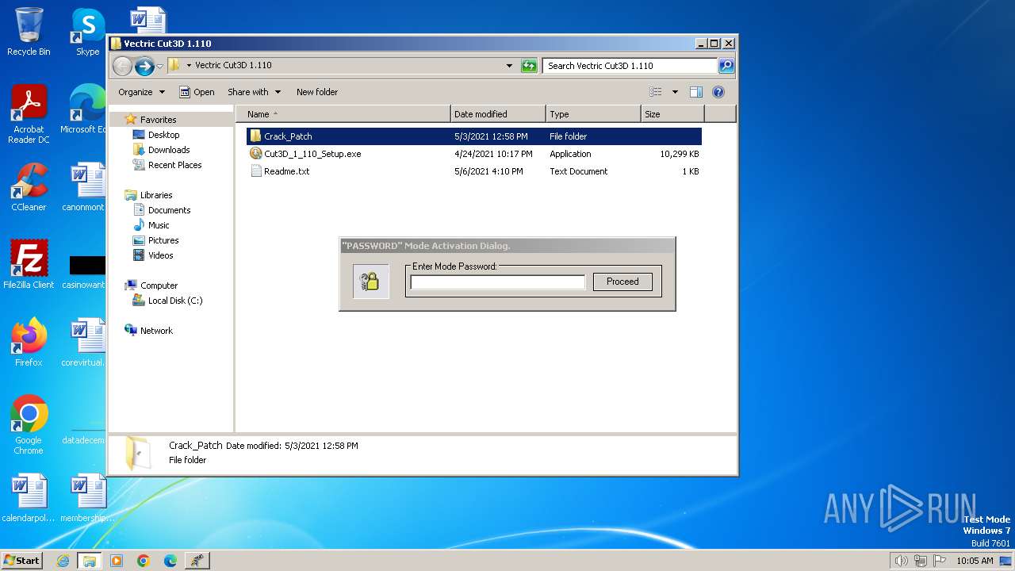Click the Explorer Forward button
The image size is (1015, 571).
144,66
